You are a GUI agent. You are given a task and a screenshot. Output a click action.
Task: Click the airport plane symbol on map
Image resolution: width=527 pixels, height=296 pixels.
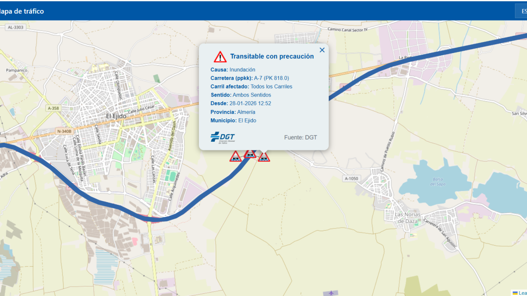point(331,292)
